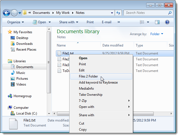Viewport: 180px width, 137px height.
Task: Choose Files 2 Folder from context menu
Action: point(88,76)
